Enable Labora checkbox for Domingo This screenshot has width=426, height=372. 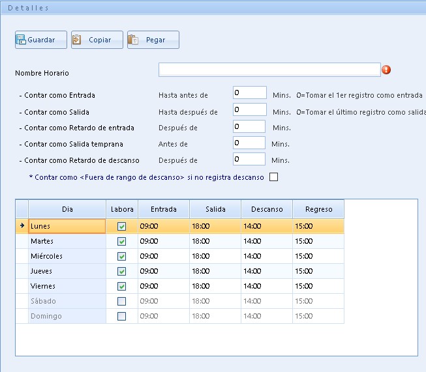click(122, 316)
